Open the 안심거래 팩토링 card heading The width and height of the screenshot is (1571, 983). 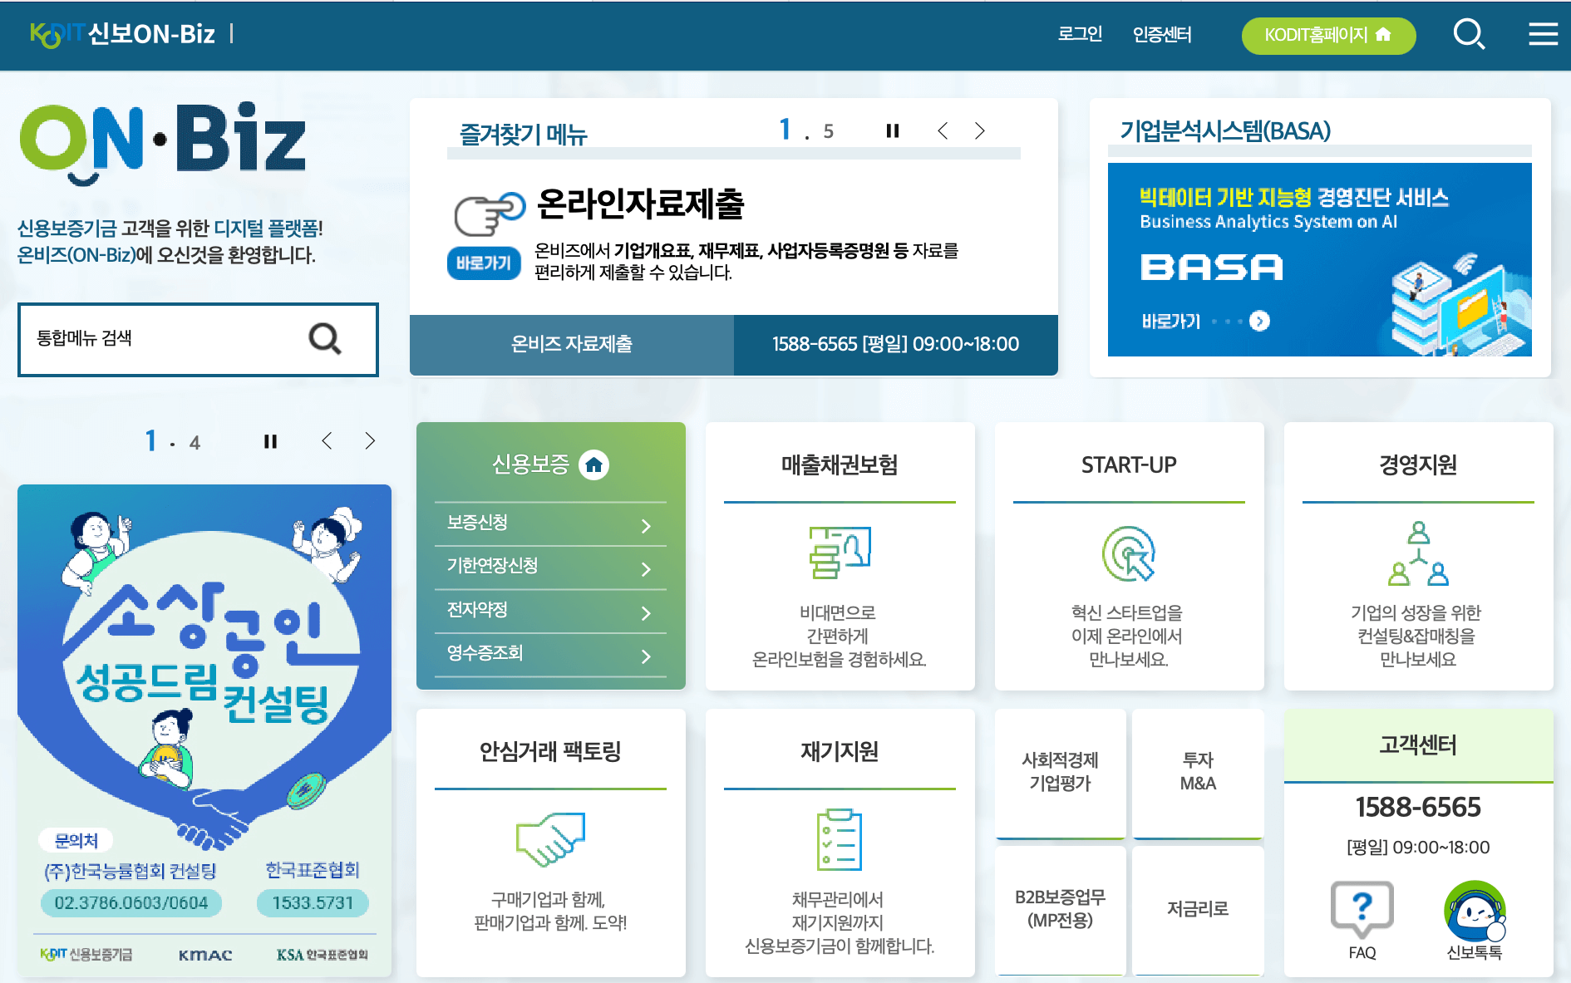click(550, 751)
